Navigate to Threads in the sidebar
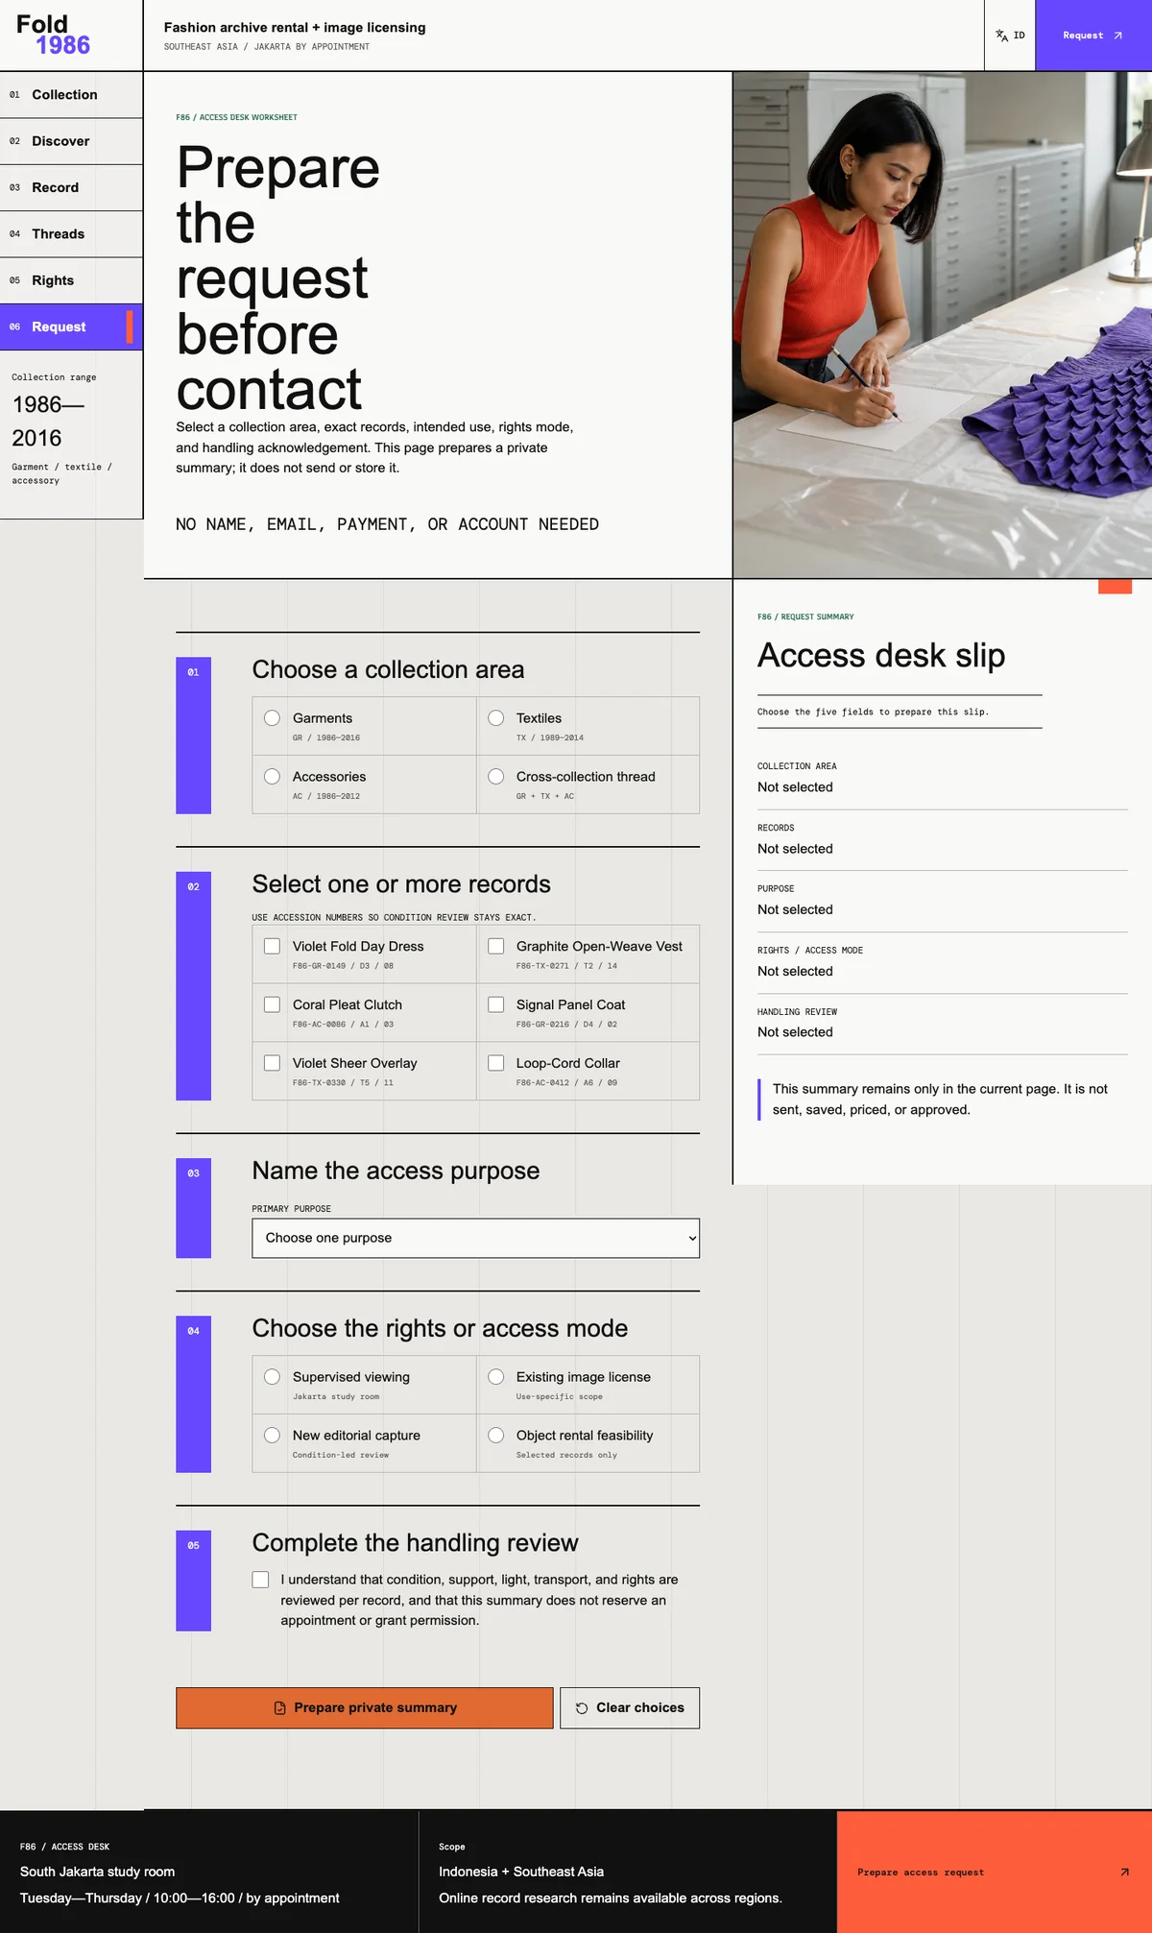Image resolution: width=1152 pixels, height=1933 pixels. pos(71,234)
